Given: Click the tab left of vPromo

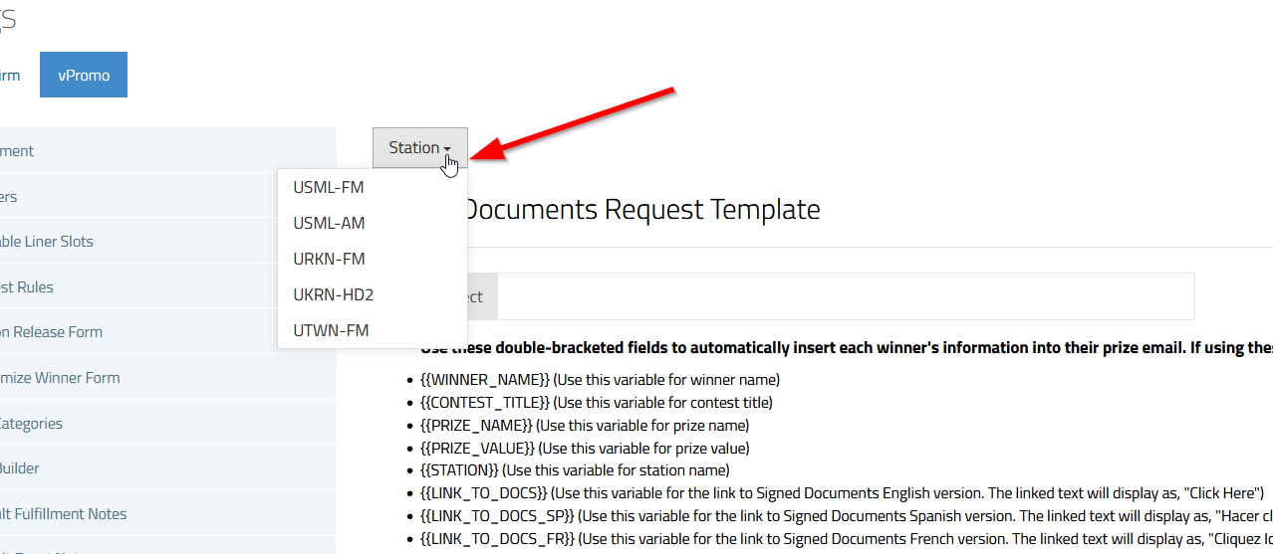Looking at the screenshot, I should coord(12,75).
